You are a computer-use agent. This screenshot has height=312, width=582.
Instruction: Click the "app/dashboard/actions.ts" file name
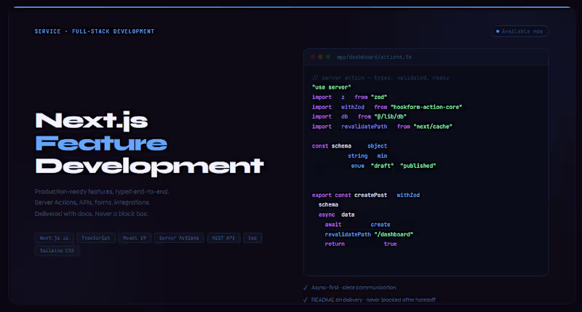tap(374, 57)
